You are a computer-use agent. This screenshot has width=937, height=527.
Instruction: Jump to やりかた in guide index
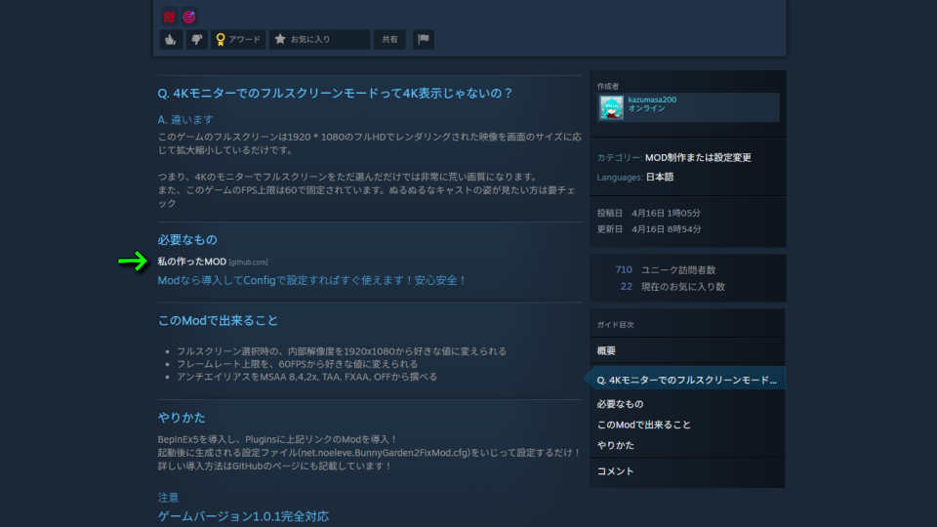coord(615,445)
